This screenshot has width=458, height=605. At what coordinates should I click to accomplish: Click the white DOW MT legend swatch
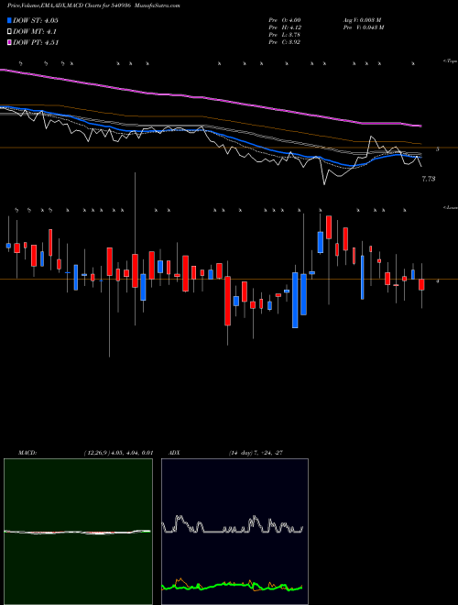coord(9,32)
